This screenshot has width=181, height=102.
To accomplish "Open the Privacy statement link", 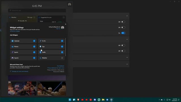I will (x=51, y=70).
